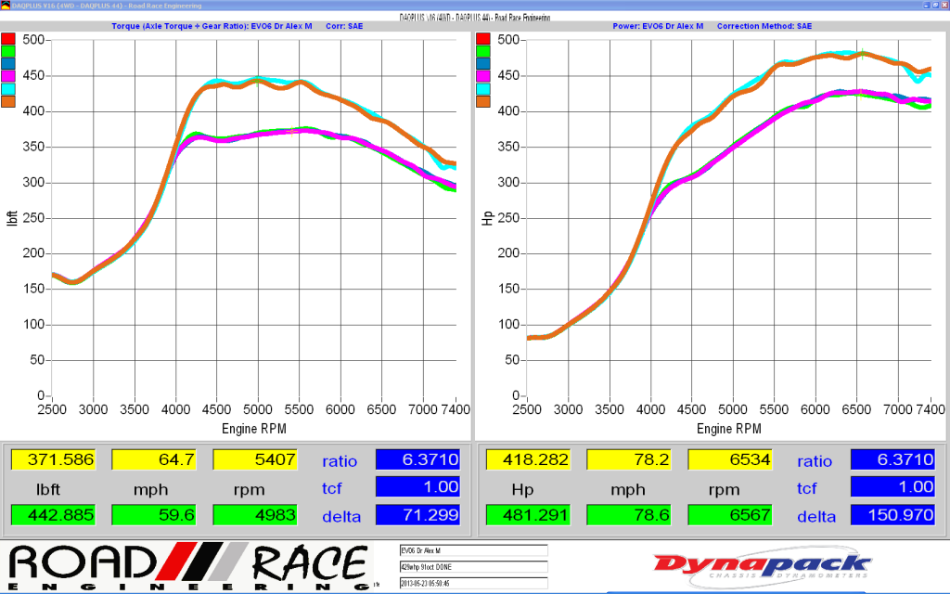This screenshot has height=594, width=950.
Task: Select the orange run swatch in power chart
Action: click(x=482, y=101)
